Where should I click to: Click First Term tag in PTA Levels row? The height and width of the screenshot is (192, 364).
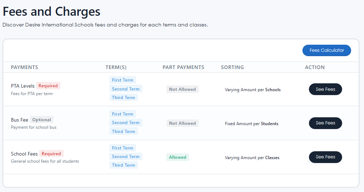(122, 80)
